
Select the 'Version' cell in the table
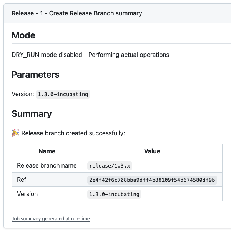click(x=27, y=194)
